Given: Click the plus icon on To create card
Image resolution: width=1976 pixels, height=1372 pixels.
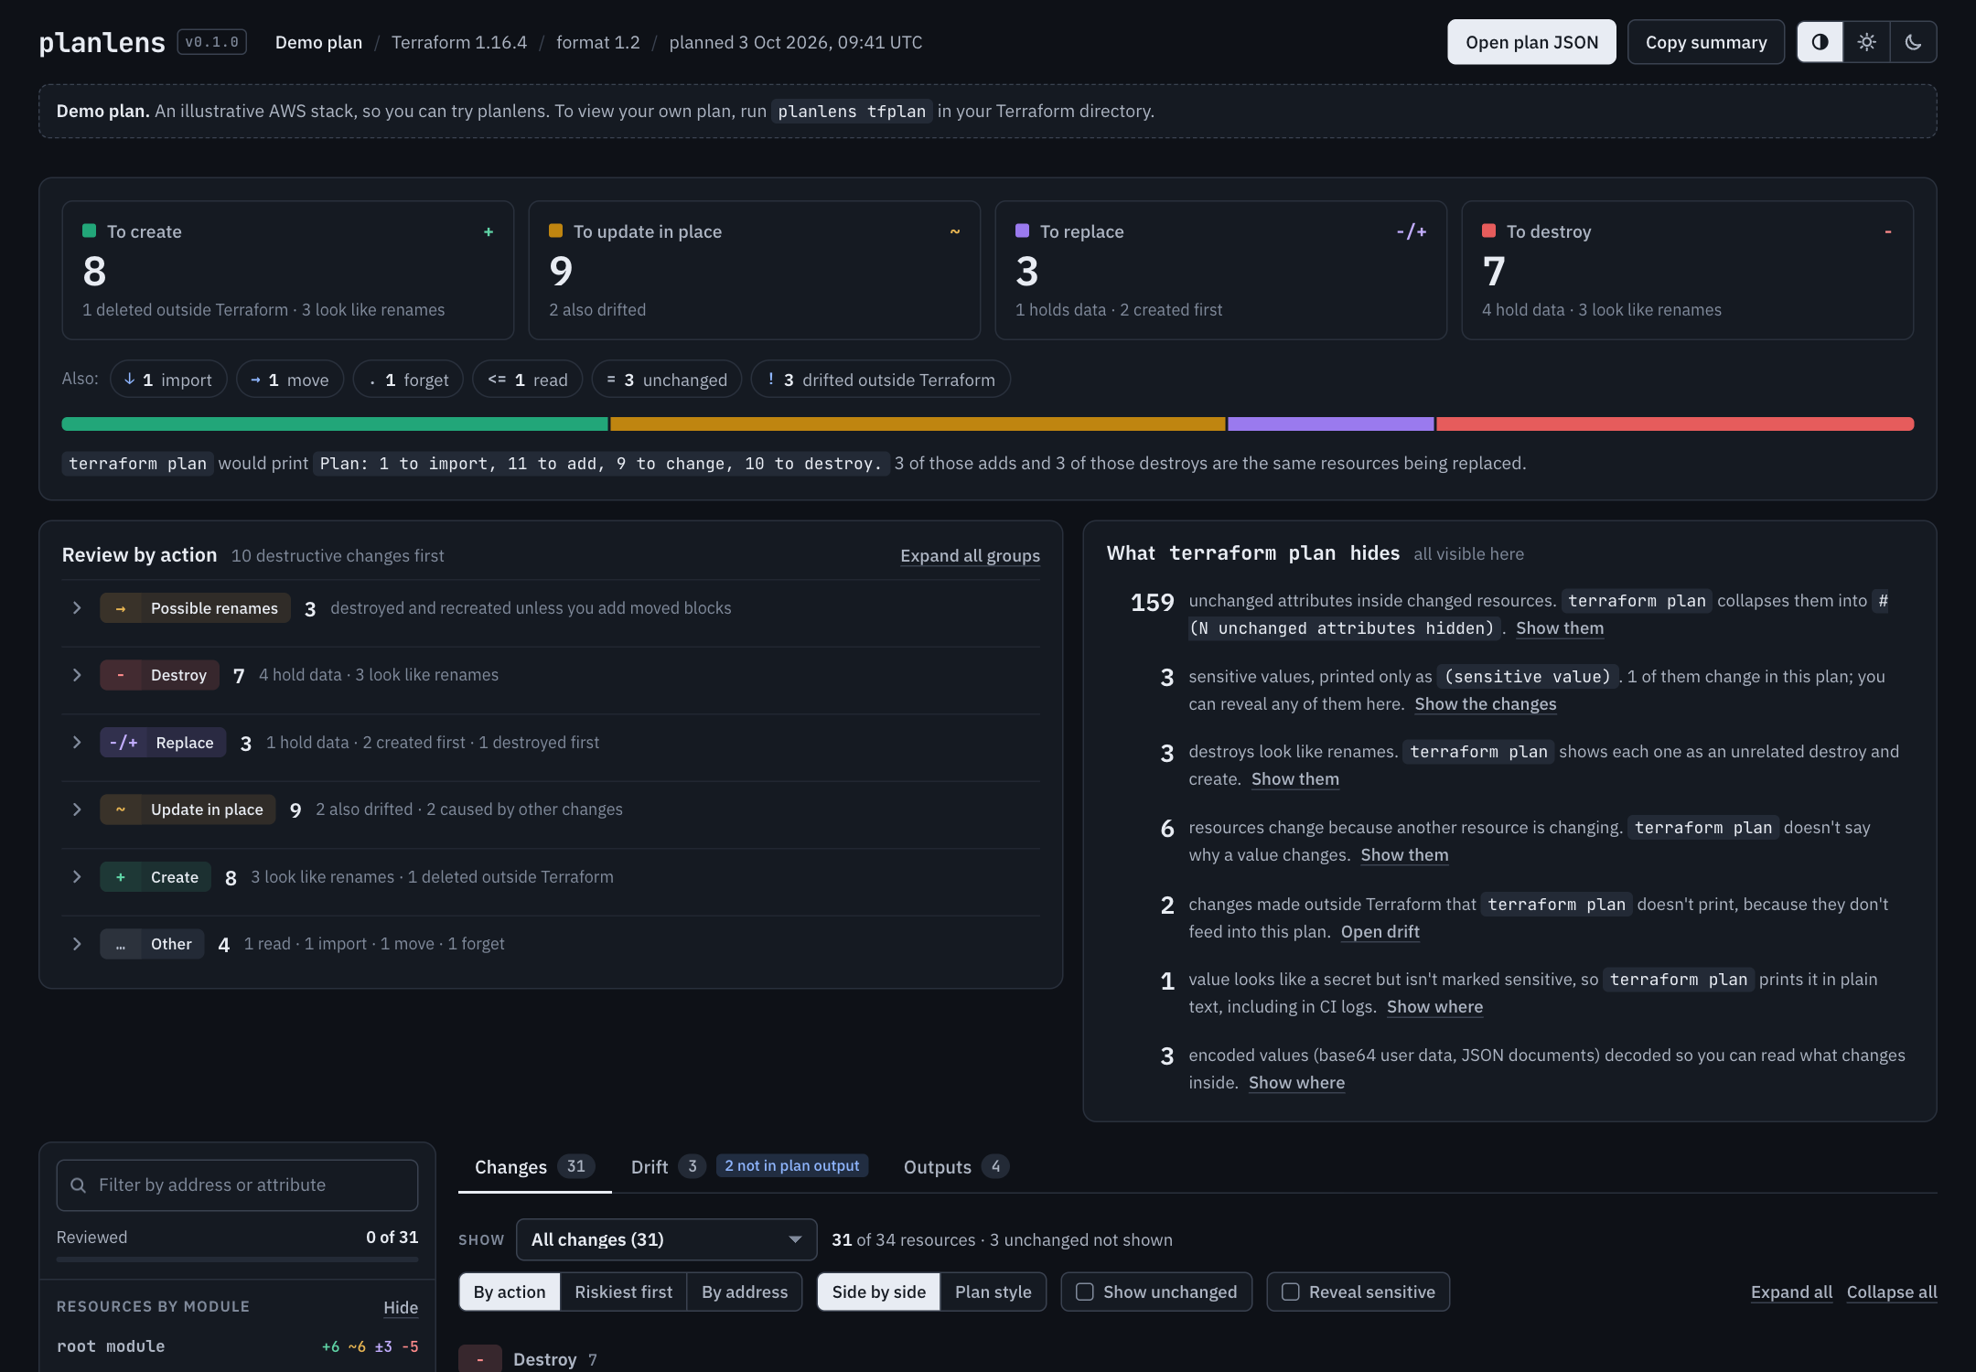Looking at the screenshot, I should 489,232.
